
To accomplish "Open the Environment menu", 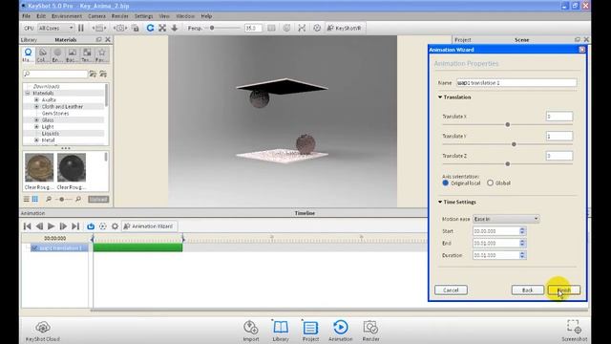I will (67, 16).
